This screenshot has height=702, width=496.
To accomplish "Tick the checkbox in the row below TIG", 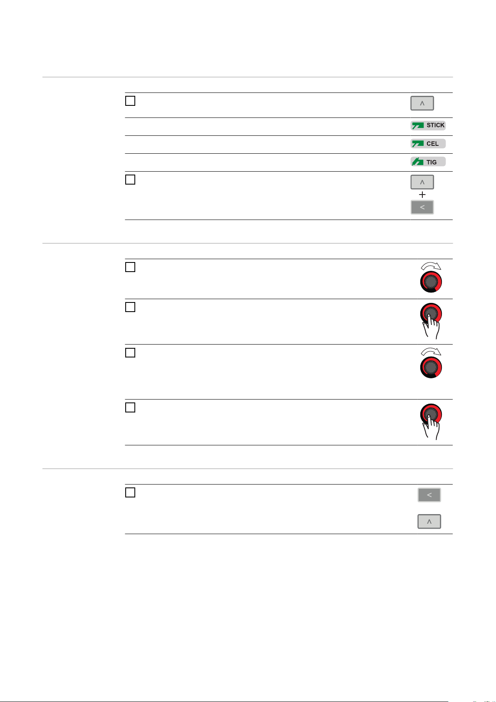I will click(x=130, y=180).
